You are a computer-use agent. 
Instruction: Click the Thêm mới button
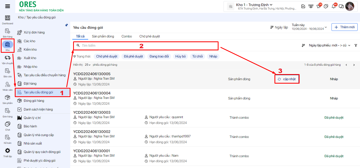point(344,27)
